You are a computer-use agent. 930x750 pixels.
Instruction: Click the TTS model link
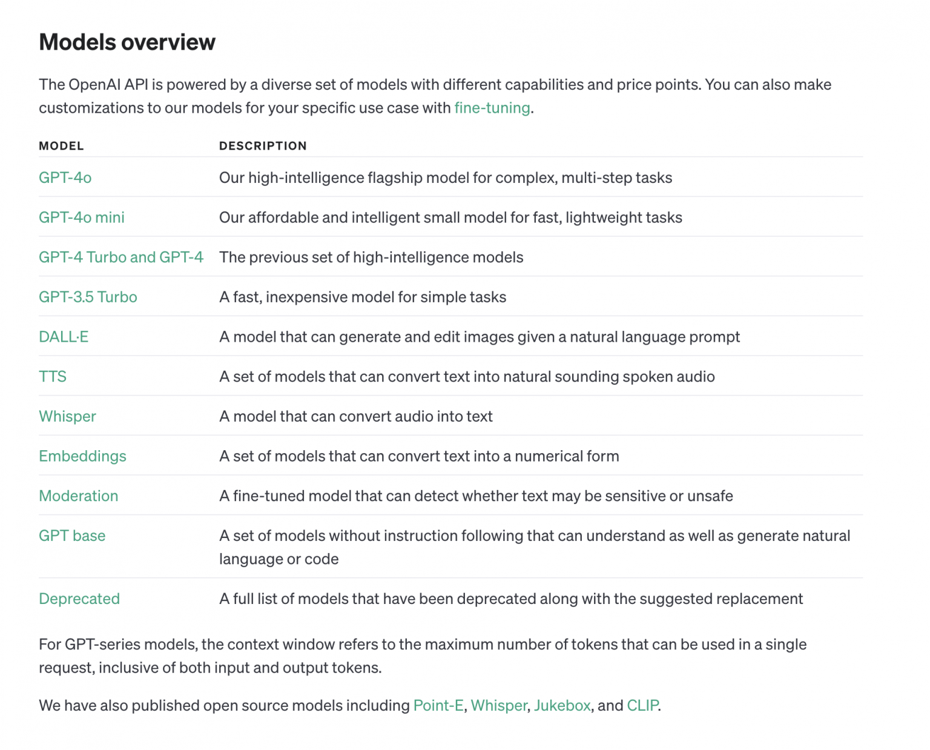click(53, 376)
